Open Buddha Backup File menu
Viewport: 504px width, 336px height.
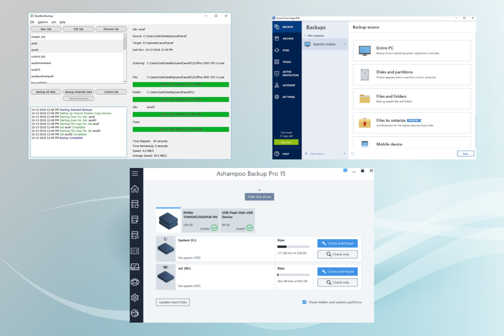click(x=32, y=22)
